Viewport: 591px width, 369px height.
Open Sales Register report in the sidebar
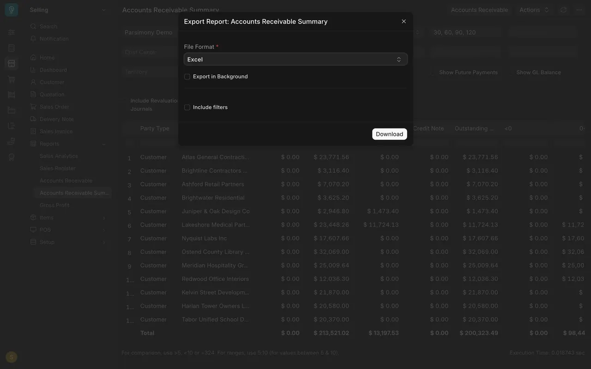point(58,168)
